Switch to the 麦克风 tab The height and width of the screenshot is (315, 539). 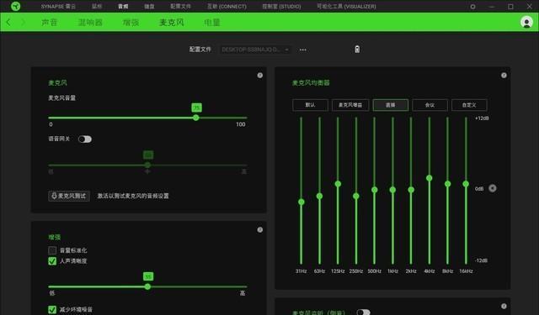(x=172, y=23)
